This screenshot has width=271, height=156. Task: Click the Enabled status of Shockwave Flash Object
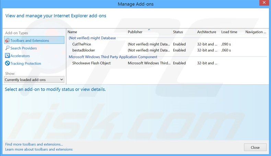coord(179,63)
